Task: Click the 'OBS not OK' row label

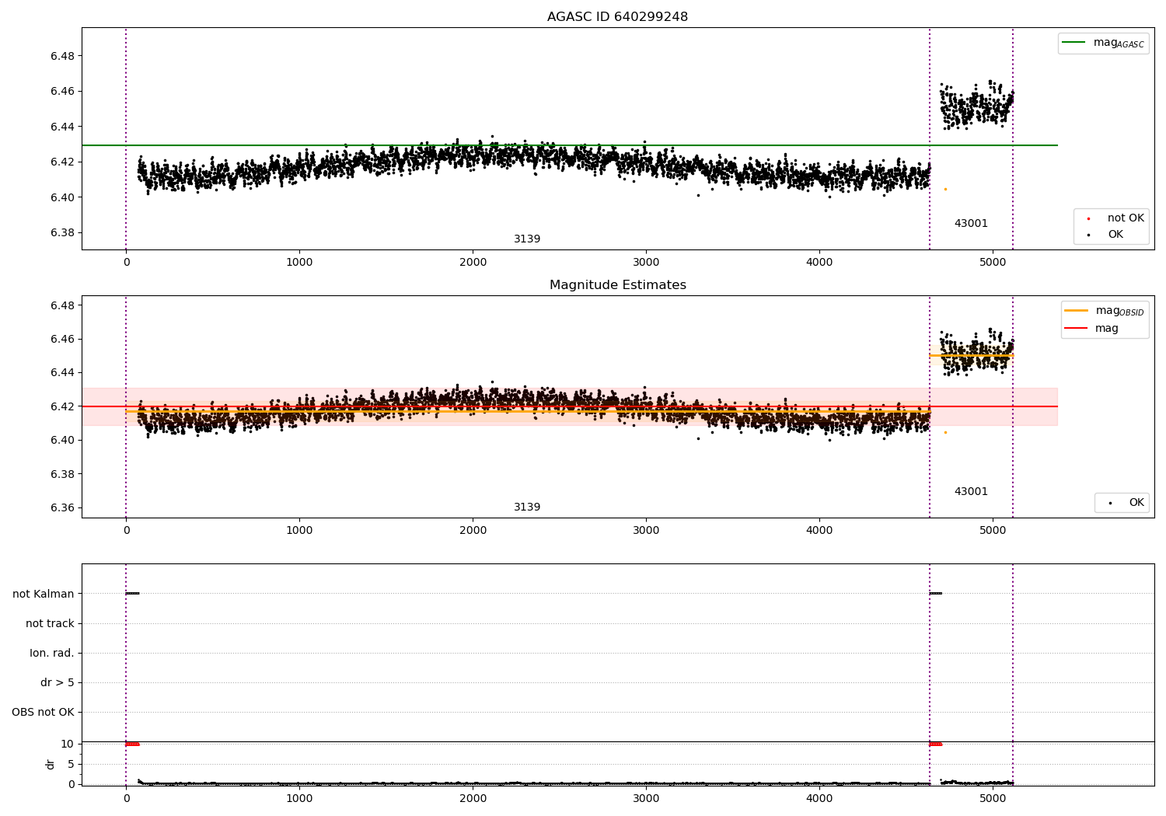Action: click(43, 712)
